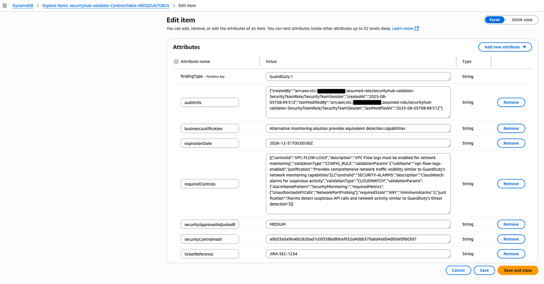Click Save and close

coord(518,270)
